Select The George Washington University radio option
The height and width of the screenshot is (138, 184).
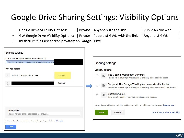pyautogui.click(x=97, y=76)
